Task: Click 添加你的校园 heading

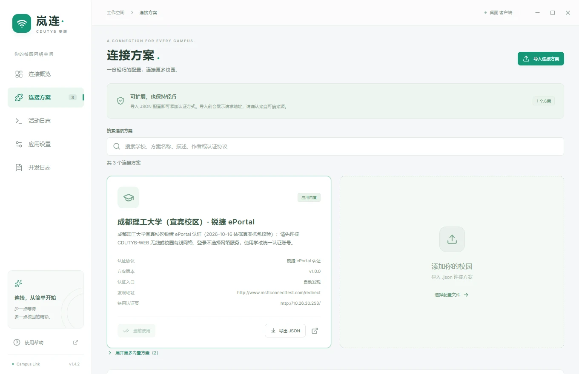Action: 452,266
